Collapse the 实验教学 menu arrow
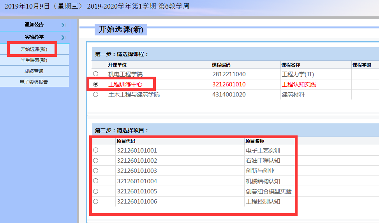 coord(63,37)
